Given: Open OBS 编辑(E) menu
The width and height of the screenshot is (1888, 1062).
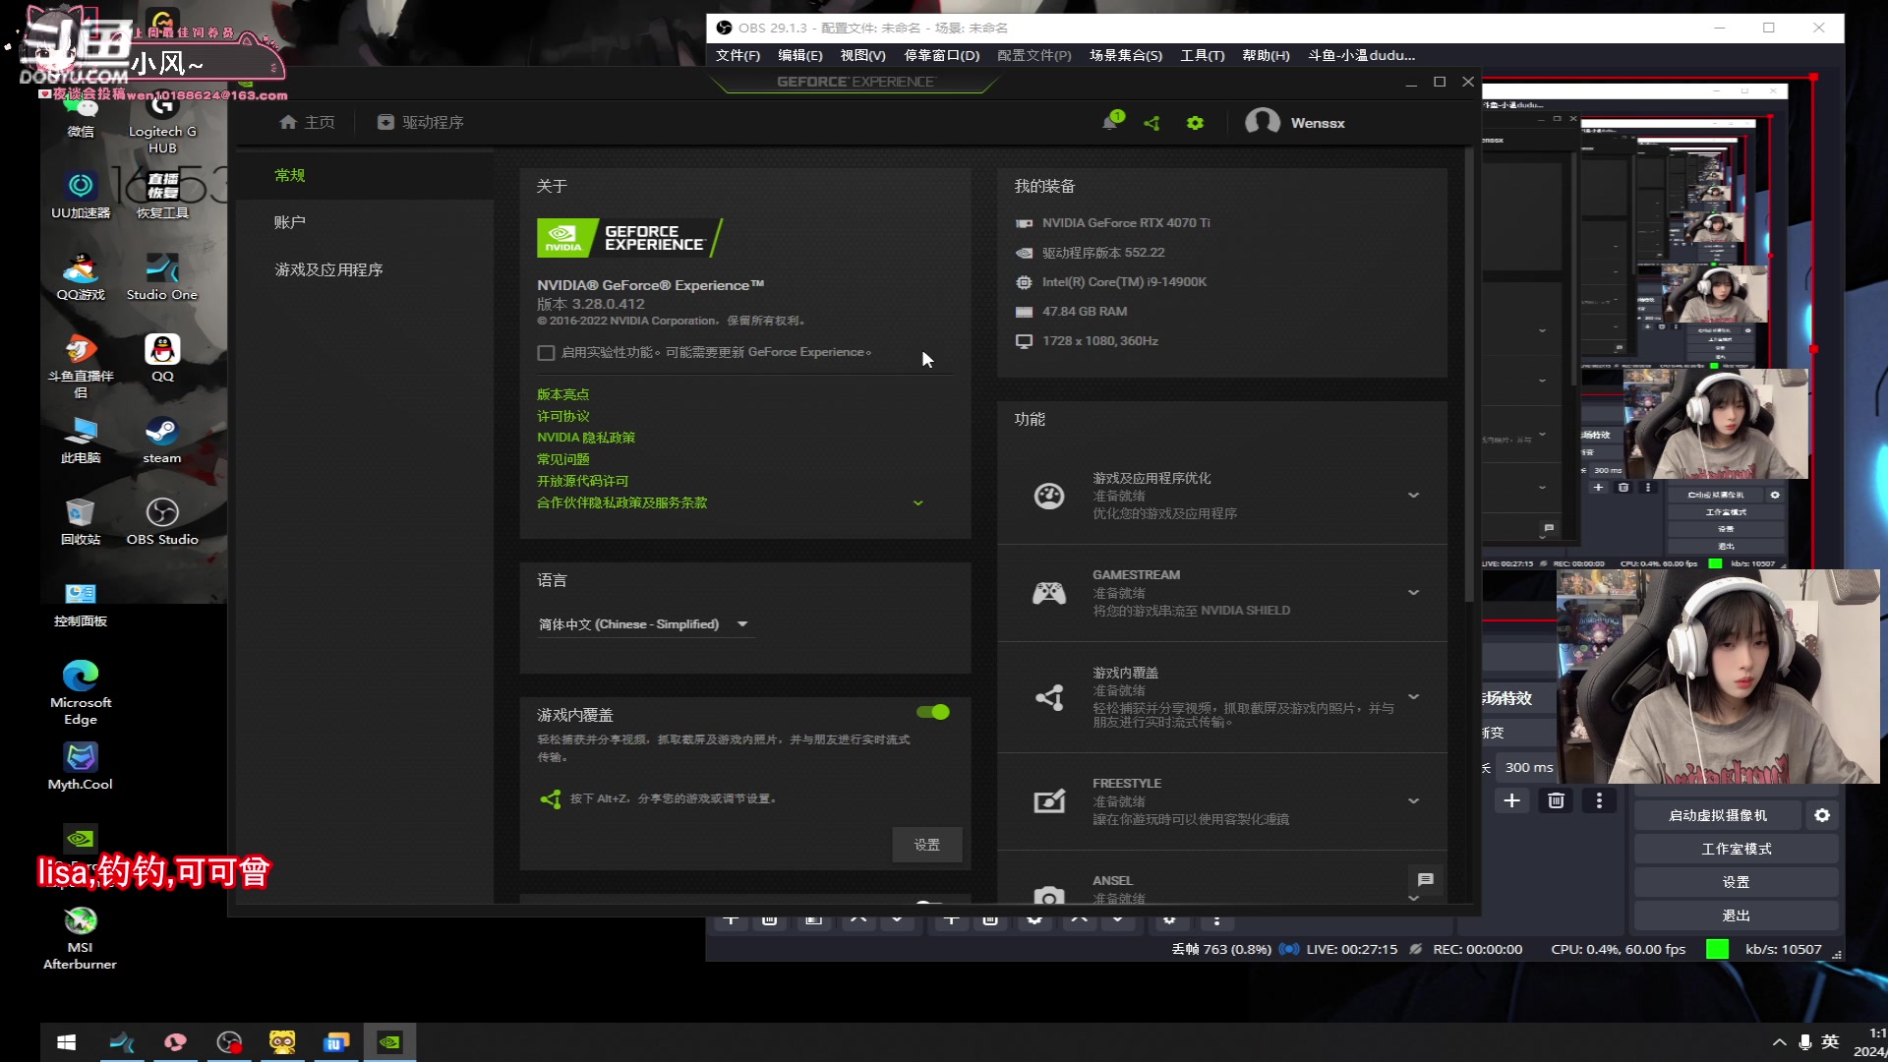Looking at the screenshot, I should [x=800, y=55].
